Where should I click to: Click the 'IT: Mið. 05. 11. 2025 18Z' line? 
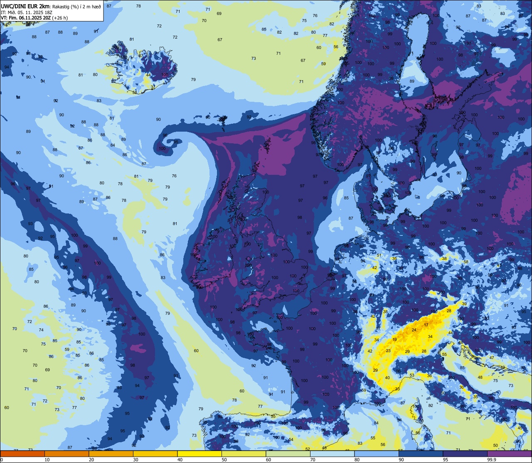pos(26,12)
